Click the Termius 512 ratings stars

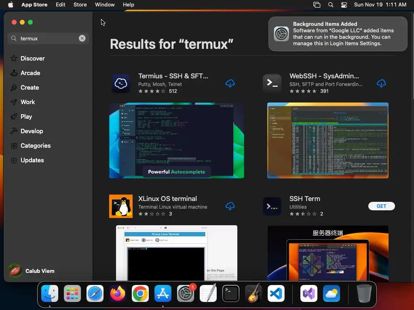(152, 91)
